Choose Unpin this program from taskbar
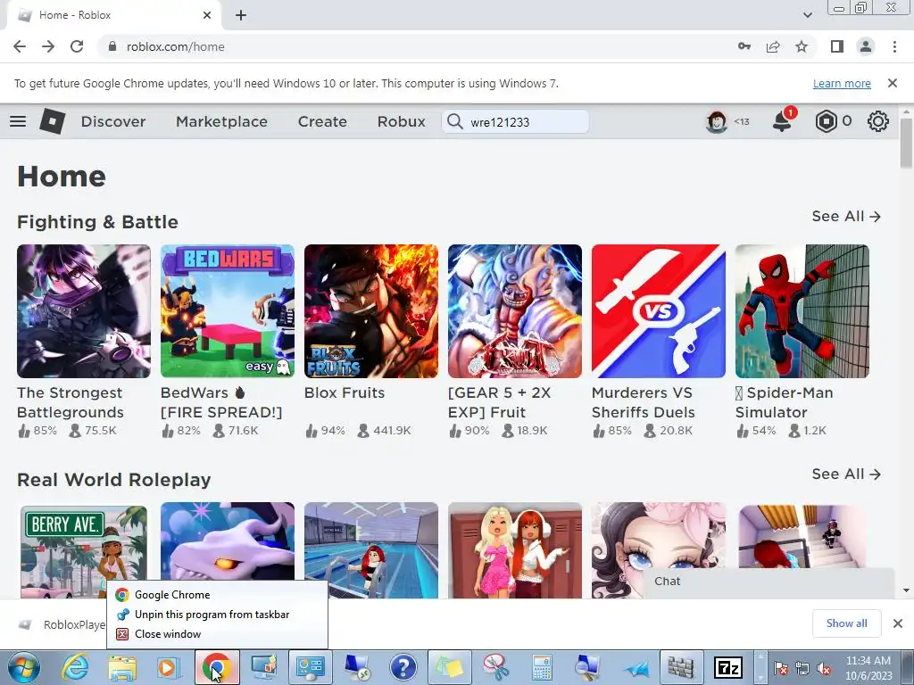Screen dimensions: 914x685 (x=217, y=615)
